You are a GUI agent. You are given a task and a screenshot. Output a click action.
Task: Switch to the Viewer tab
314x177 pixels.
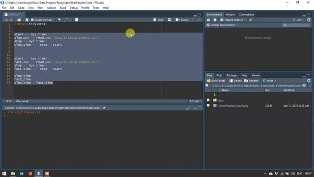point(256,75)
